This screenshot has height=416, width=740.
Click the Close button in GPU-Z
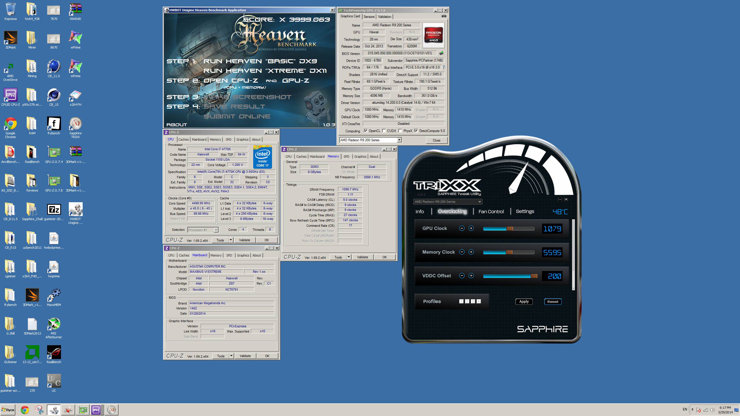[436, 140]
